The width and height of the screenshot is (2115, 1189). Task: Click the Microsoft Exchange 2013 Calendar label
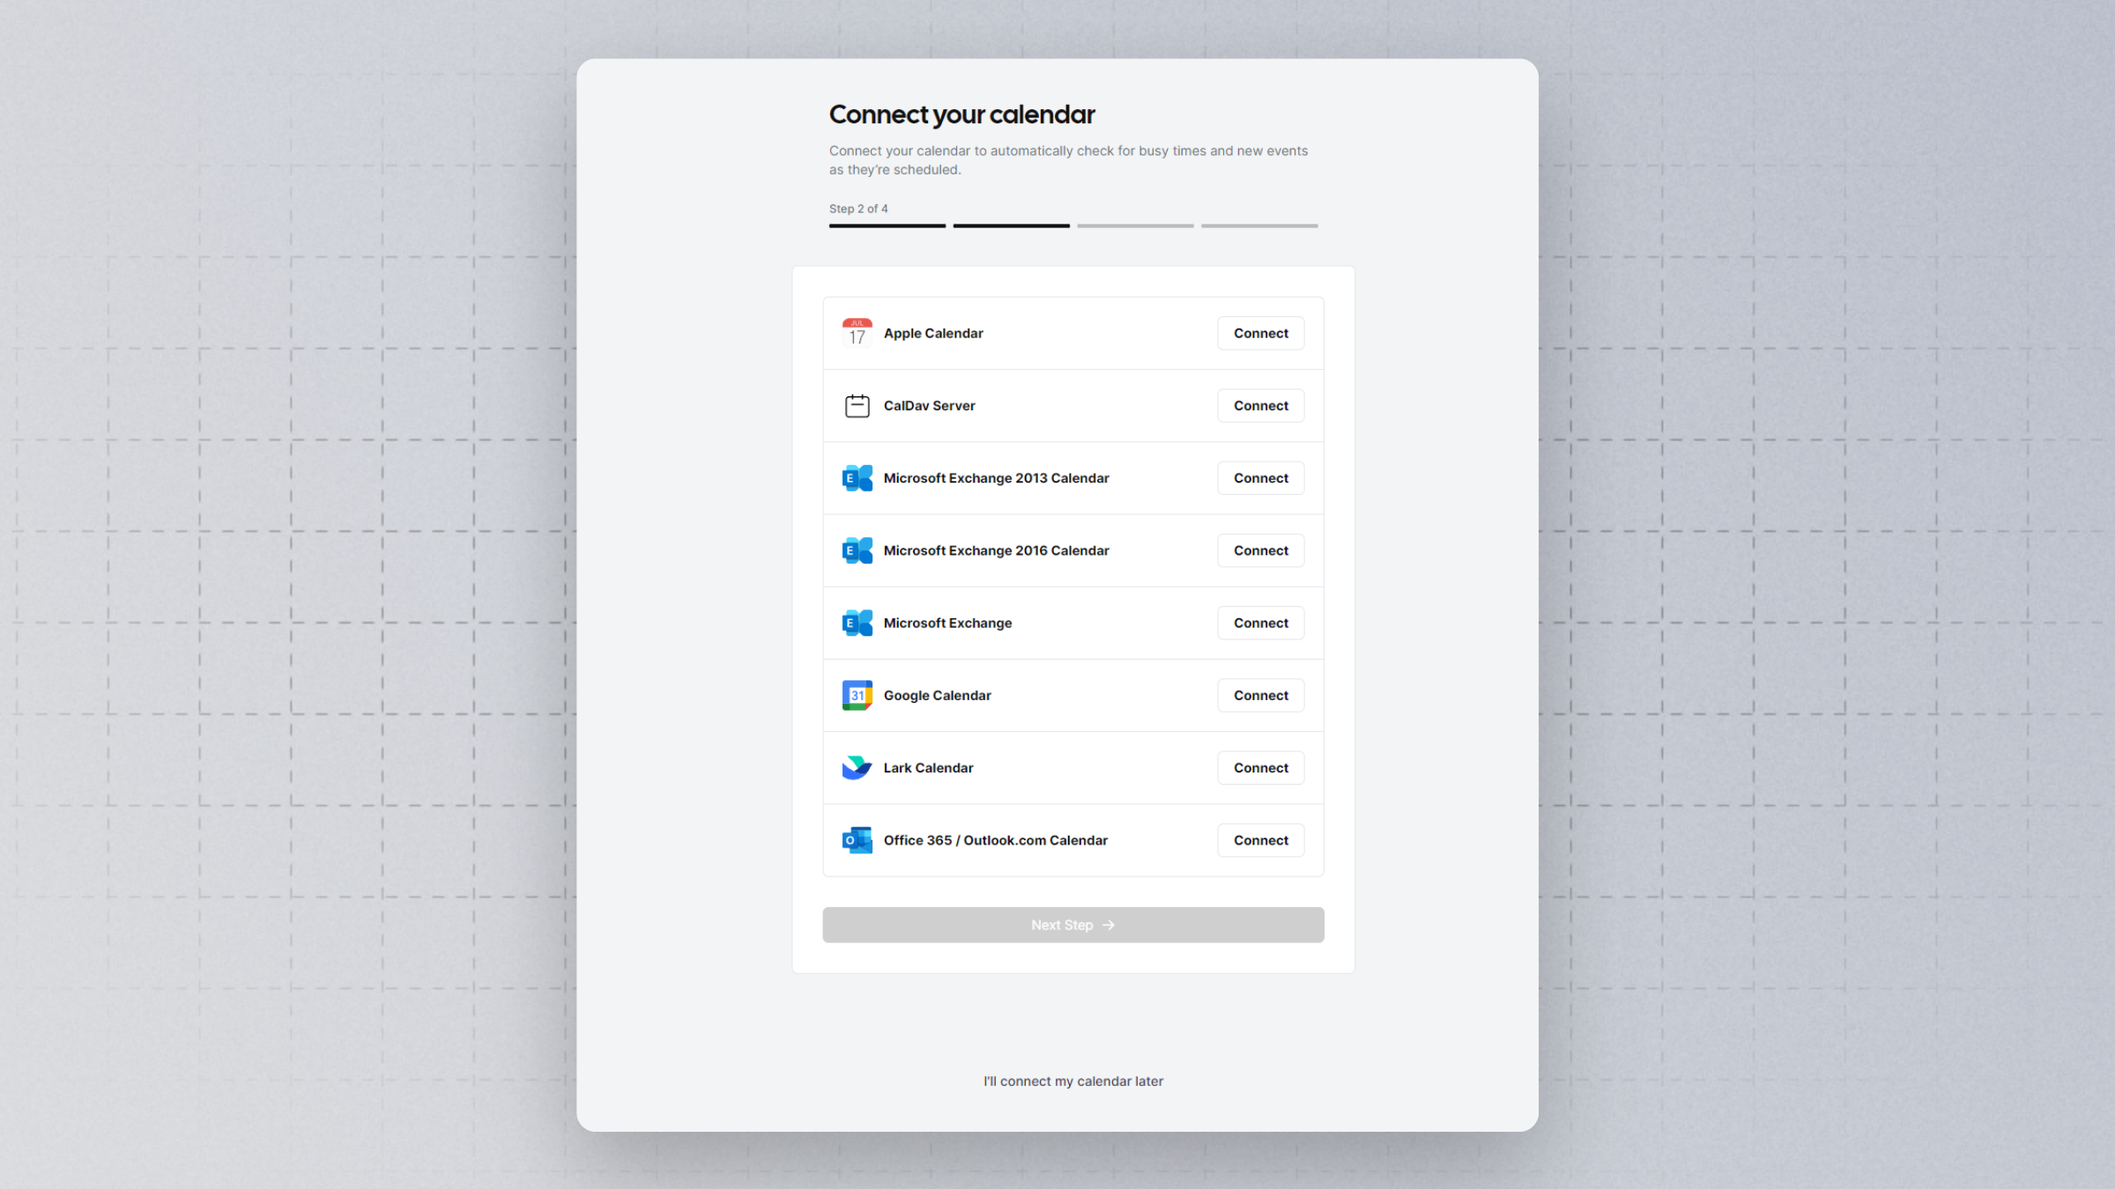[x=996, y=478]
